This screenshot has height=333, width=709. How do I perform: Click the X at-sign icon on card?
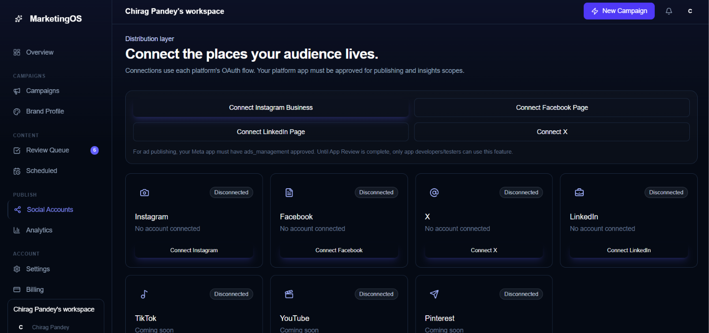[x=434, y=192]
